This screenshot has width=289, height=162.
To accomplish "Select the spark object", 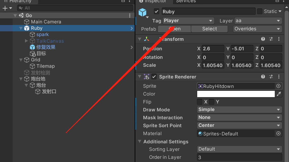I will 43,34.
